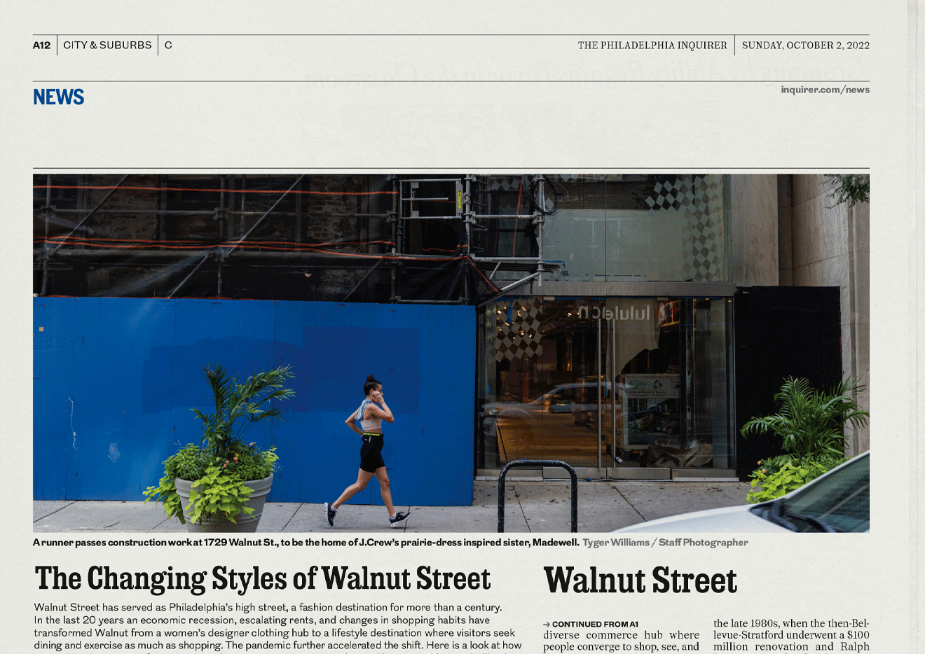The width and height of the screenshot is (925, 654).
Task: Click the reversed lululemon sign in the photo
Action: 615,313
